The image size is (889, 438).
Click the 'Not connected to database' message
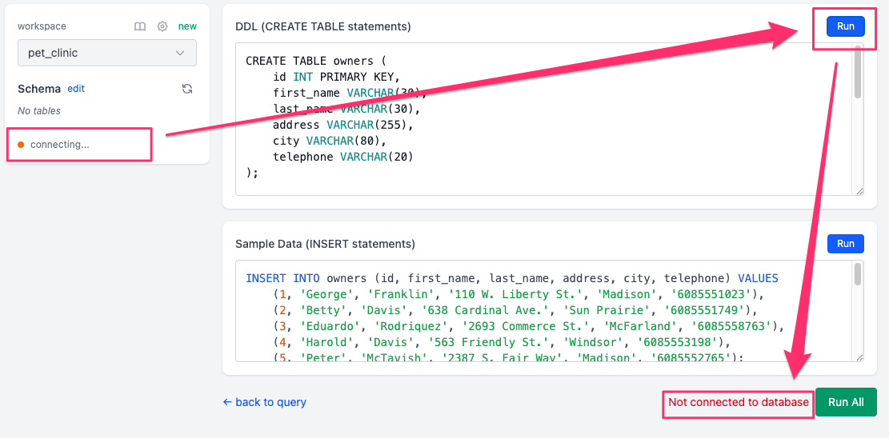click(x=738, y=402)
